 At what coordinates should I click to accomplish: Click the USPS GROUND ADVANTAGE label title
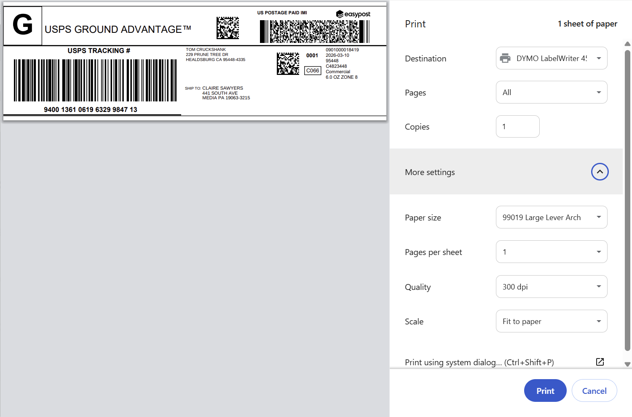click(x=118, y=29)
